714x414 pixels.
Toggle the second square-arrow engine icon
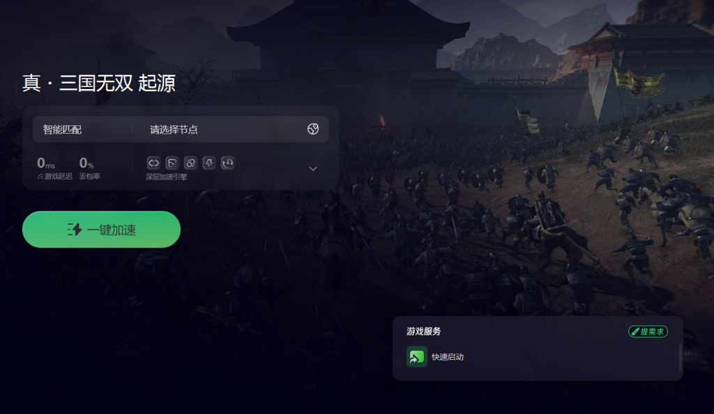[172, 163]
